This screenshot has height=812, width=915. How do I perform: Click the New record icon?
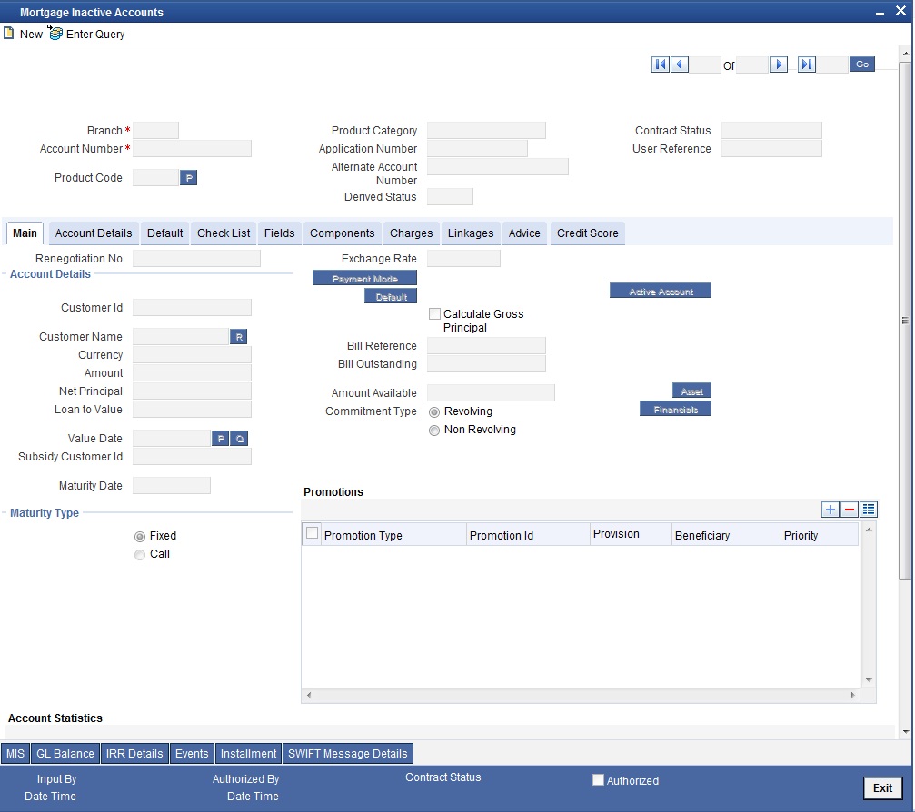click(9, 34)
